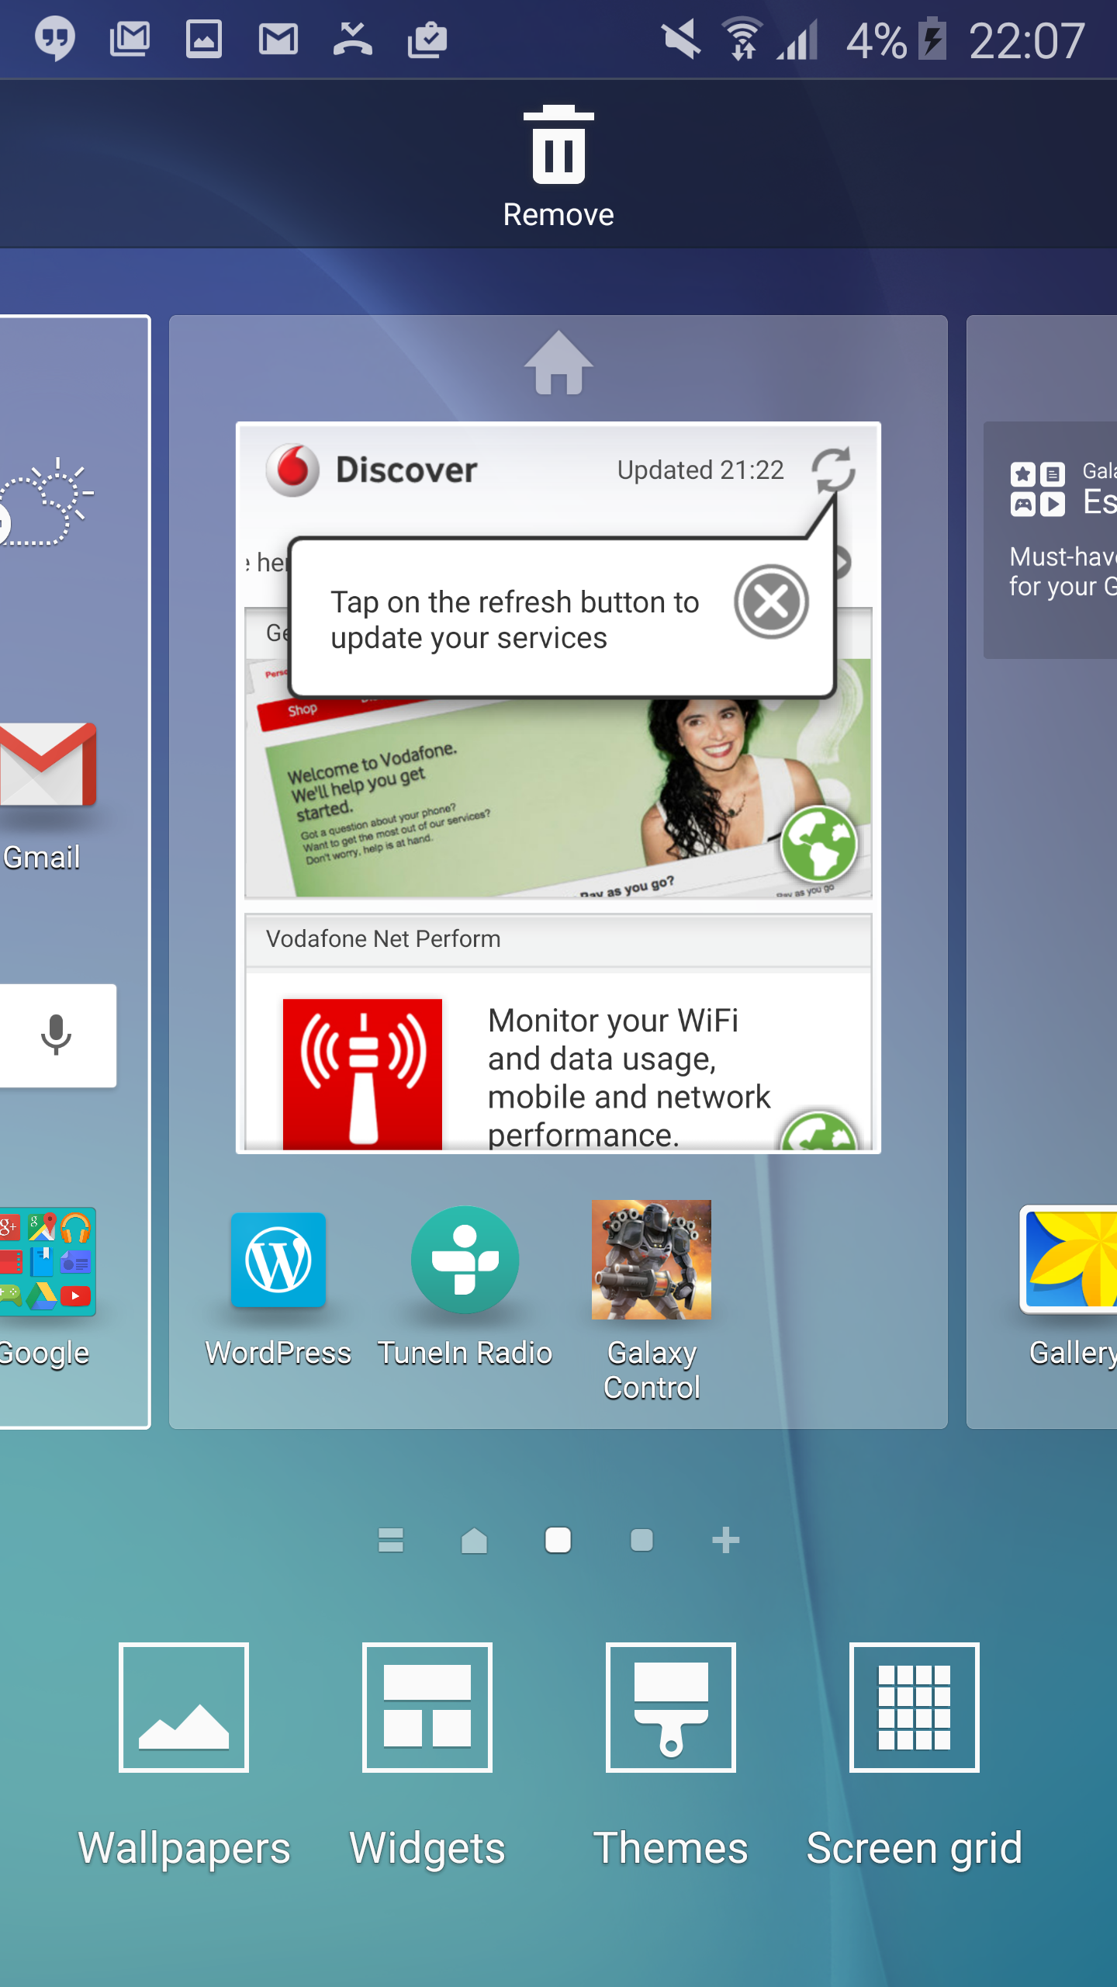Add a new home screen page
The image size is (1117, 1987).
coord(725,1540)
